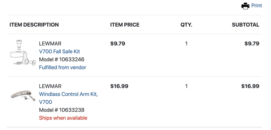Click the SUBTOTAL column header
This screenshot has width=271, height=130.
[245, 25]
